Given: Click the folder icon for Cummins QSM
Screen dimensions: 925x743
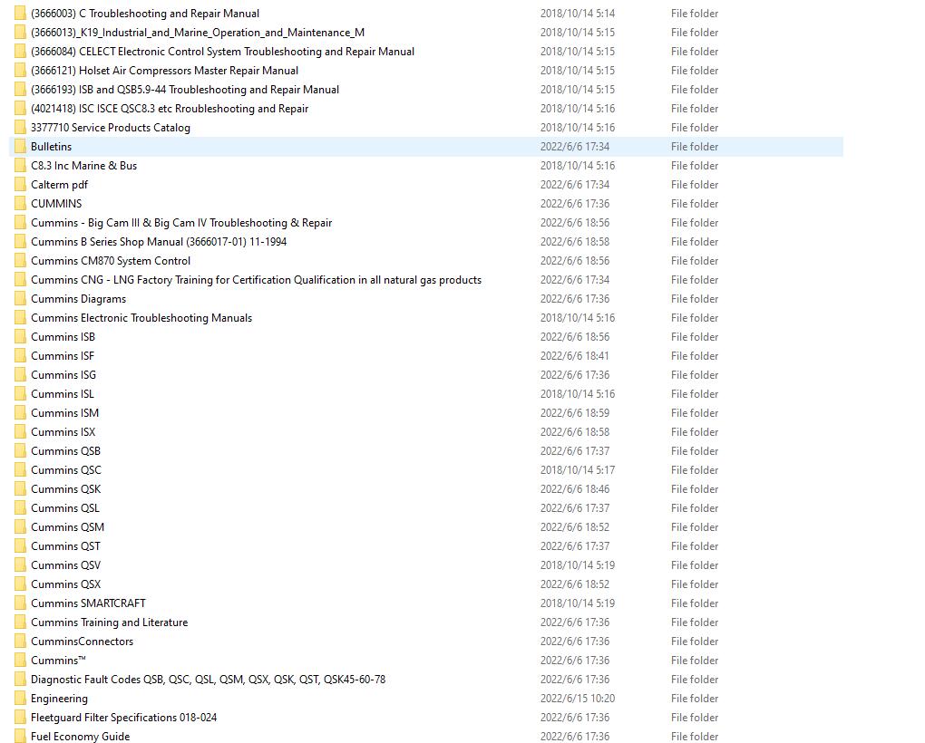Looking at the screenshot, I should pos(20,527).
